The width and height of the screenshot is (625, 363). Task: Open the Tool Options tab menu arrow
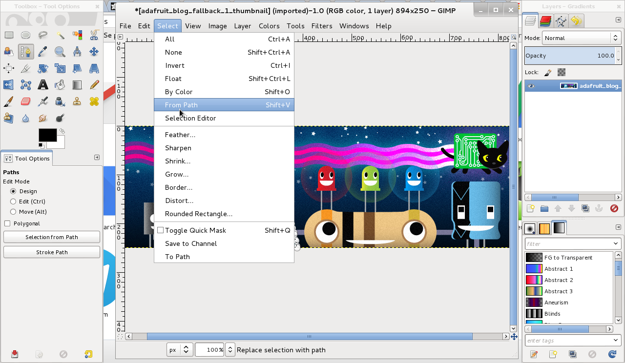(x=97, y=158)
